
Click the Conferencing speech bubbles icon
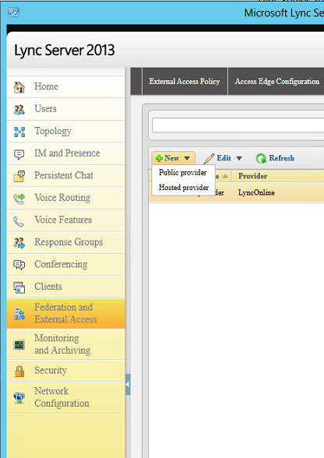click(x=19, y=265)
